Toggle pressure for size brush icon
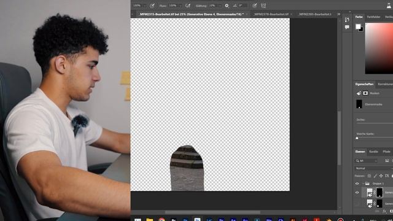 [255, 6]
